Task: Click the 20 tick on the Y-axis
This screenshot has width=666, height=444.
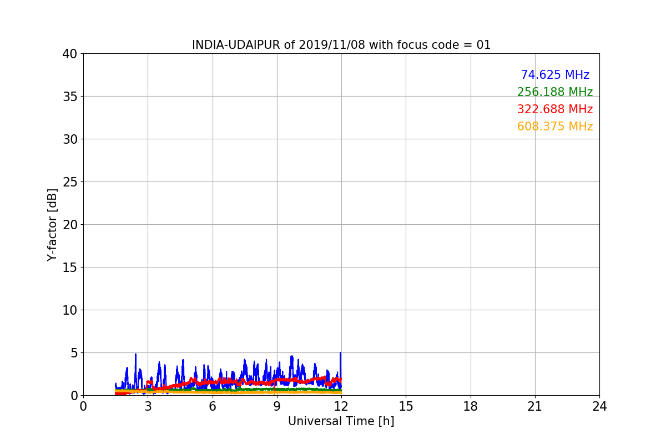Action: click(x=69, y=225)
